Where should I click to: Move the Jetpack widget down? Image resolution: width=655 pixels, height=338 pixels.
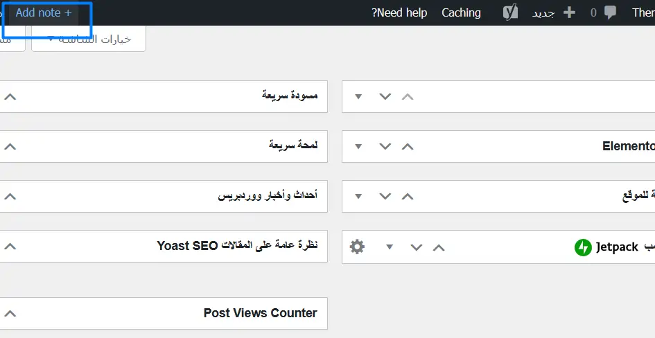[416, 247]
